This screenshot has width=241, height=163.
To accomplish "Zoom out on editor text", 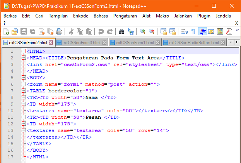I will [x=151, y=31].
